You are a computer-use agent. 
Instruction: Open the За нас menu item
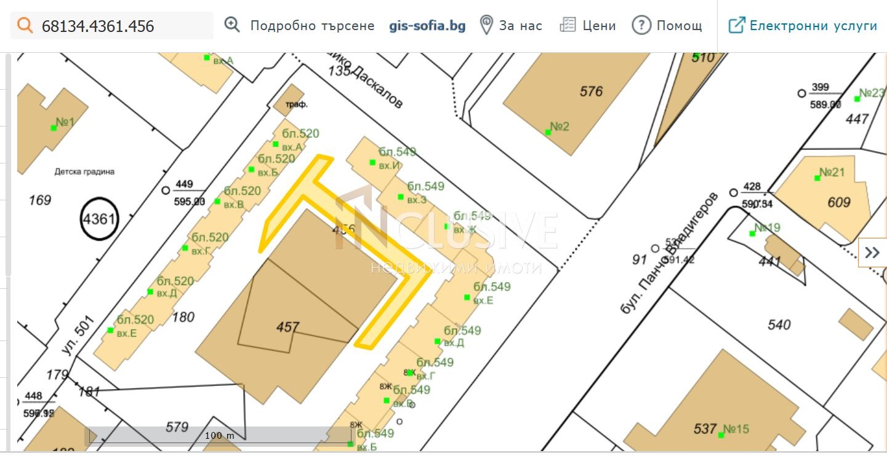tap(521, 26)
